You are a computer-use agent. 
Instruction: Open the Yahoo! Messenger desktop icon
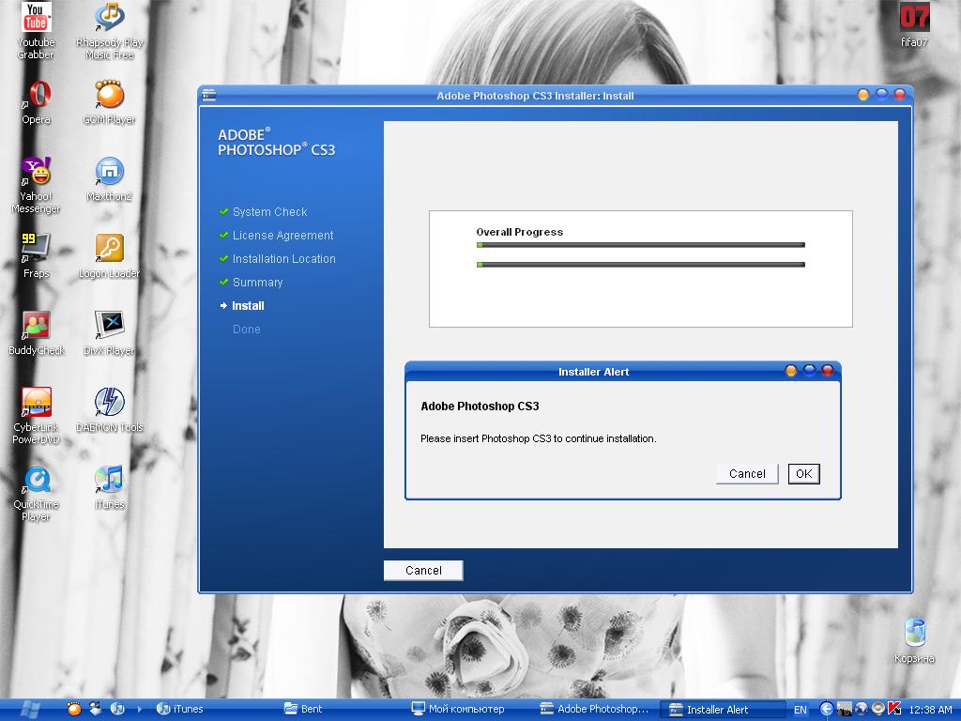pyautogui.click(x=36, y=185)
